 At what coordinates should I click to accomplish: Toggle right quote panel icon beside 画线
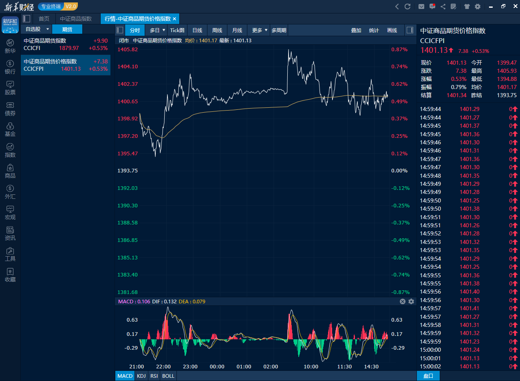click(410, 30)
